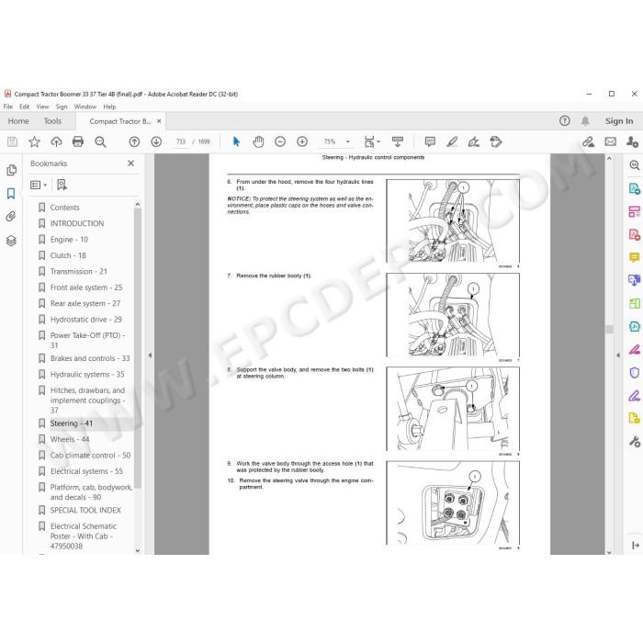Image resolution: width=643 pixels, height=643 pixels.
Task: Jump to Transmission - 21 bookmark
Action: pos(79,272)
